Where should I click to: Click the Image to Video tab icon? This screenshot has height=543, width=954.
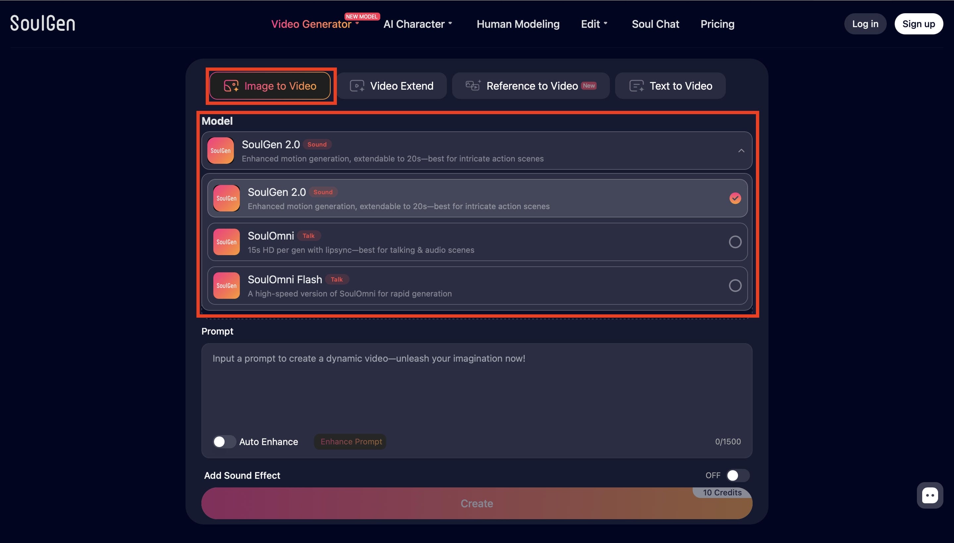click(231, 86)
